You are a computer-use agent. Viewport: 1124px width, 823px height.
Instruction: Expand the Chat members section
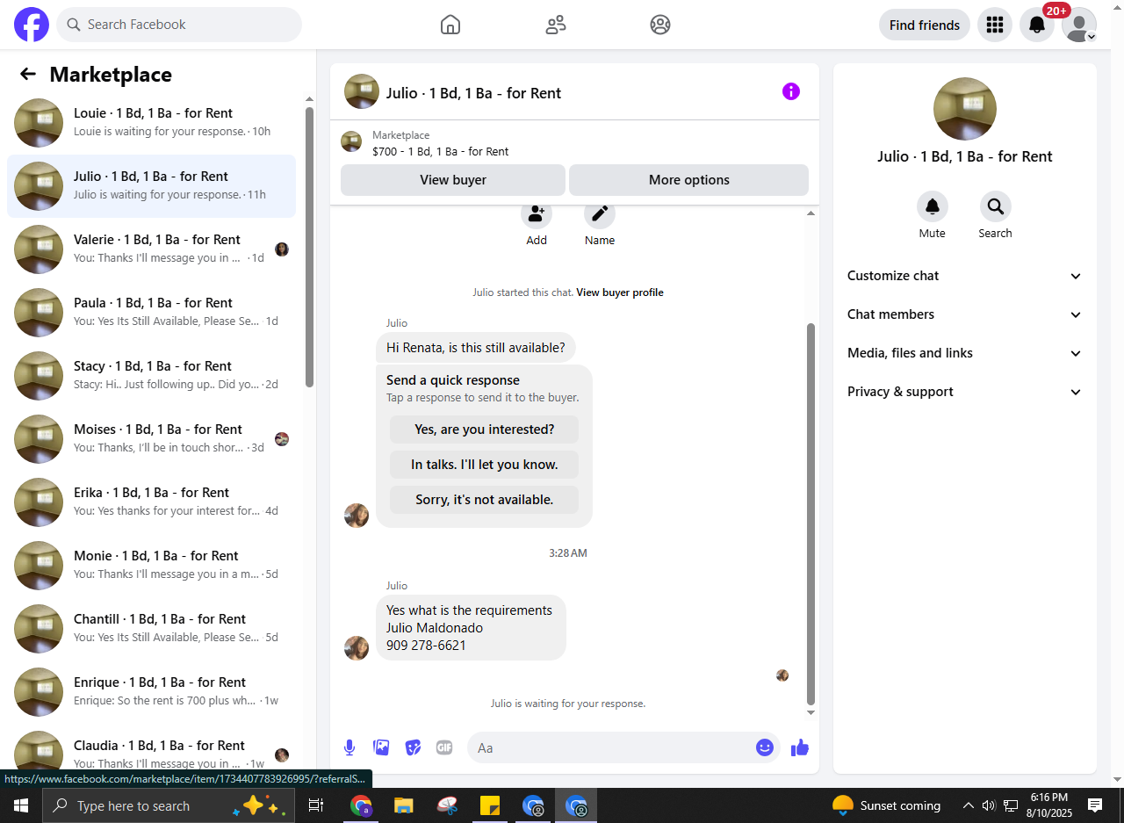click(965, 314)
